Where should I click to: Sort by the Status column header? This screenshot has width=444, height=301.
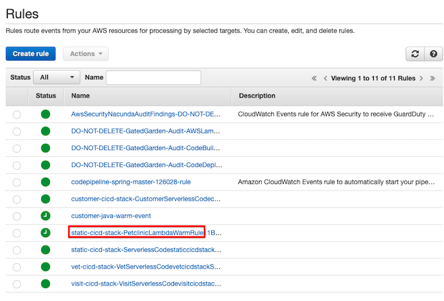[46, 96]
